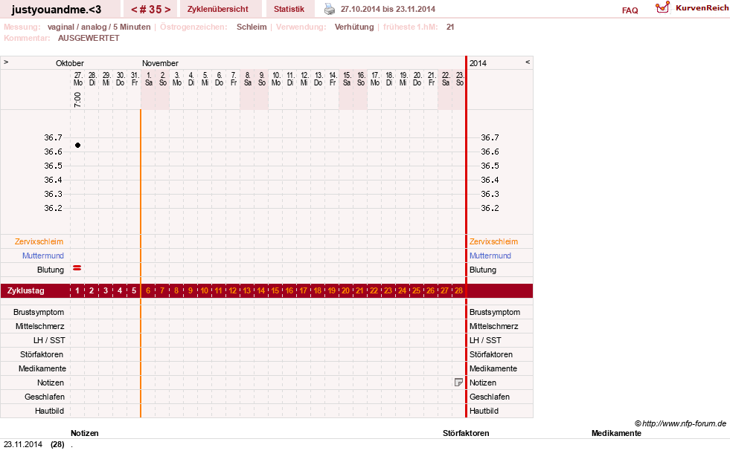Click the red bleeding marker on day 1
Viewport: 730px width, 462px height.
(77, 268)
